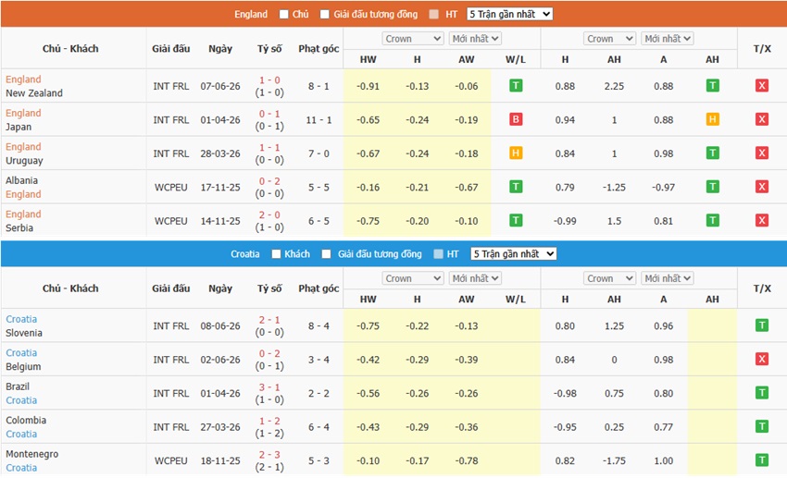Screen dimensions: 787x478
Task: Open Montenegro team link
Action: tap(32, 454)
